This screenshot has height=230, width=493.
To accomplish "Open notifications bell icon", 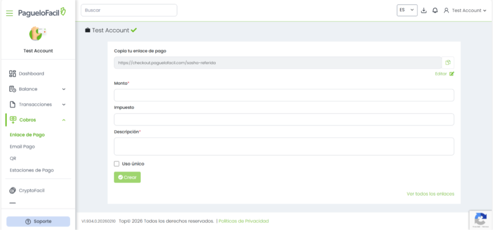I will (x=435, y=10).
